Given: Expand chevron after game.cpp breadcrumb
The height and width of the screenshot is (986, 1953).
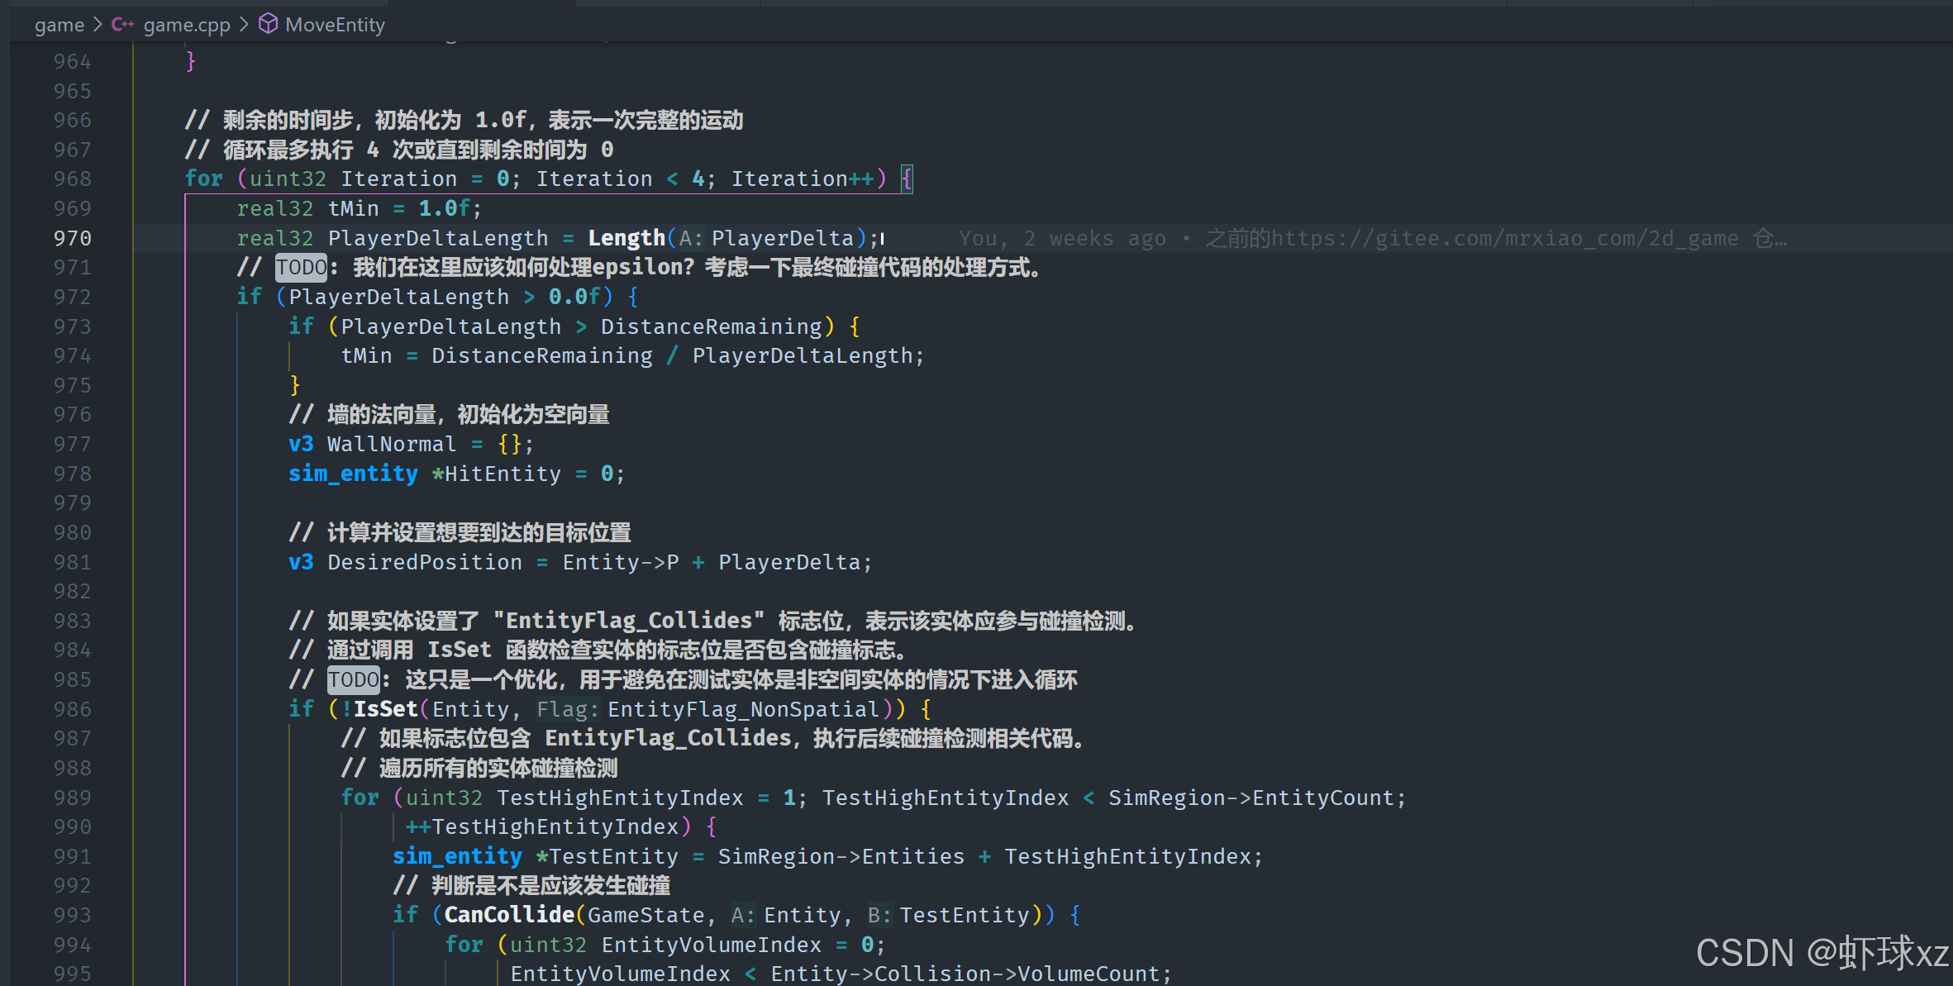Looking at the screenshot, I should tap(244, 25).
